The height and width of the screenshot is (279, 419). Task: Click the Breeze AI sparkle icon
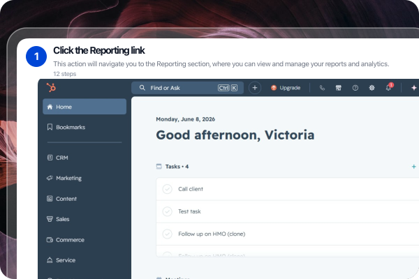[414, 88]
